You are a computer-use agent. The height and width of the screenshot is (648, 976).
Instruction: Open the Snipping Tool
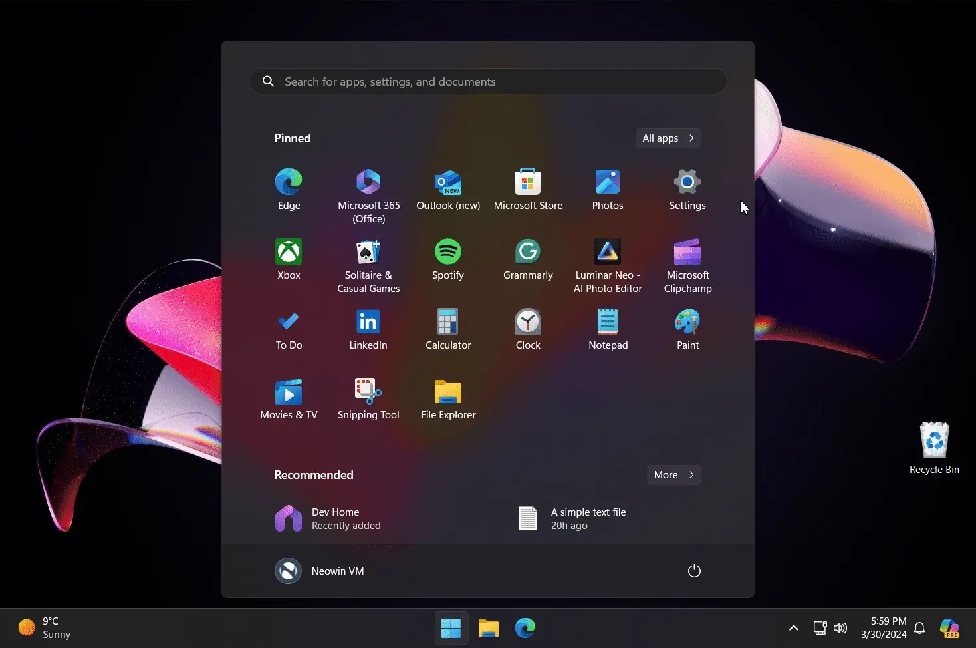(368, 400)
